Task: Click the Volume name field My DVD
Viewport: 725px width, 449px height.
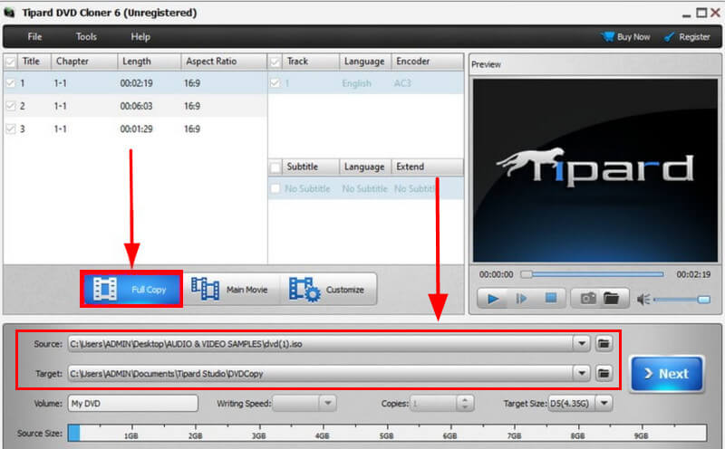Action: point(133,403)
